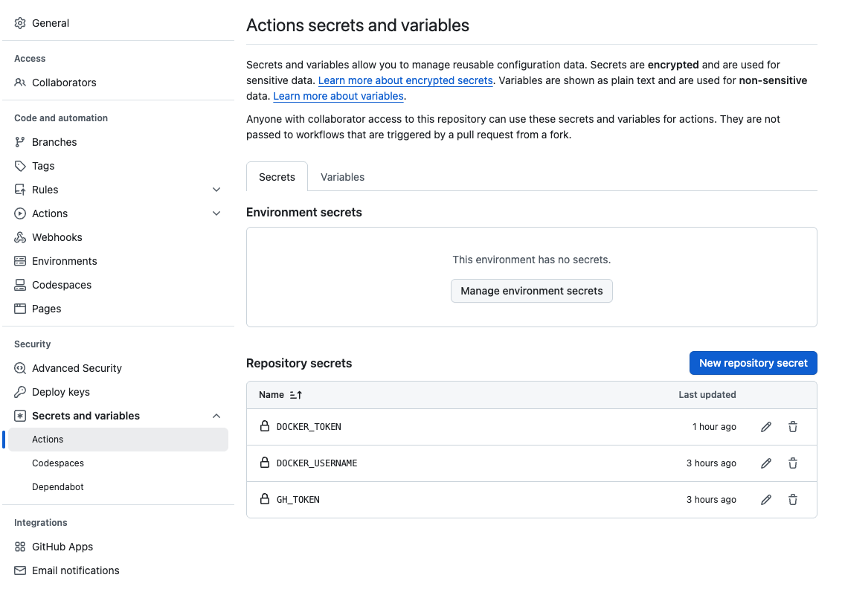This screenshot has height=595, width=845.
Task: Click the General gear icon
Action: 20,23
